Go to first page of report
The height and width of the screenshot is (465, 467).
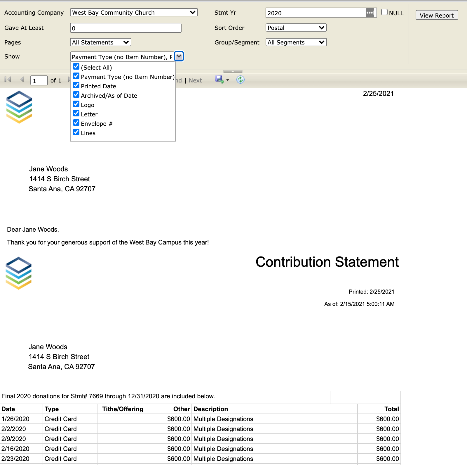click(8, 80)
